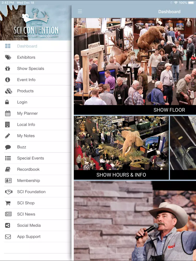
Task: Click the Event Info circle icon
Action: [x=8, y=80]
